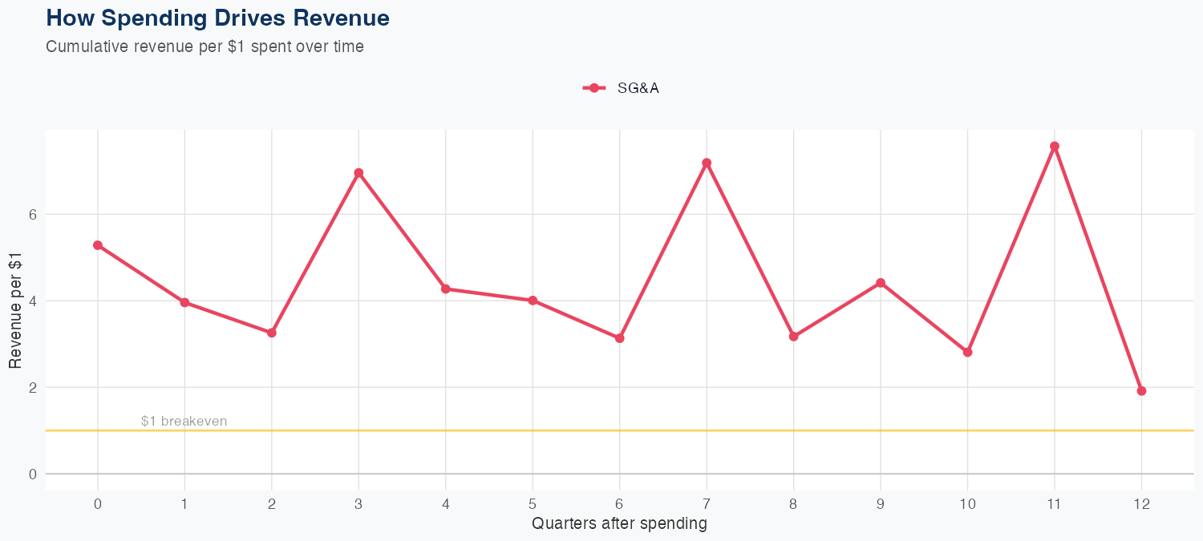Screen dimensions: 1203x541
Task: Click the red SG&A legend marker
Action: 593,88
